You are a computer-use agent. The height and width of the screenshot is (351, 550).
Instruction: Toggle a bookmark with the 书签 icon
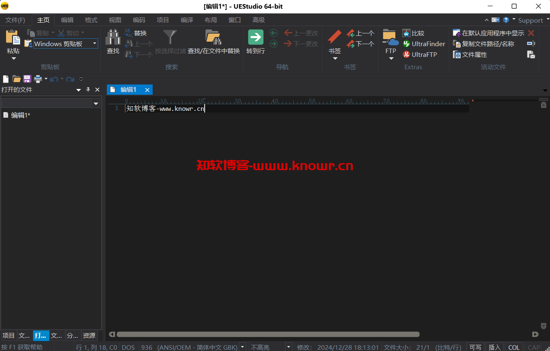(x=335, y=37)
